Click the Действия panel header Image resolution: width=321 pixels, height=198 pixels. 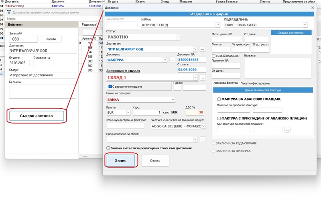tap(42, 24)
